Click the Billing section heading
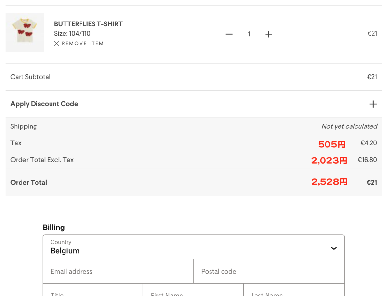The height and width of the screenshot is (296, 391). pyautogui.click(x=54, y=228)
